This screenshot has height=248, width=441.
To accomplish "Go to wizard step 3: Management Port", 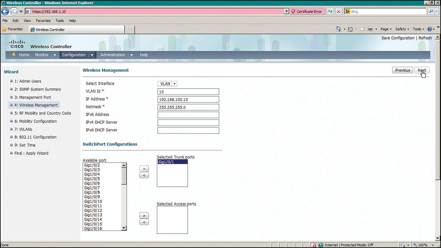I will (33, 97).
